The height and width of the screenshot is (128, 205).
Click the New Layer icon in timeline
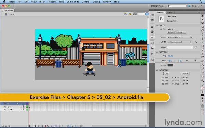click(3, 126)
